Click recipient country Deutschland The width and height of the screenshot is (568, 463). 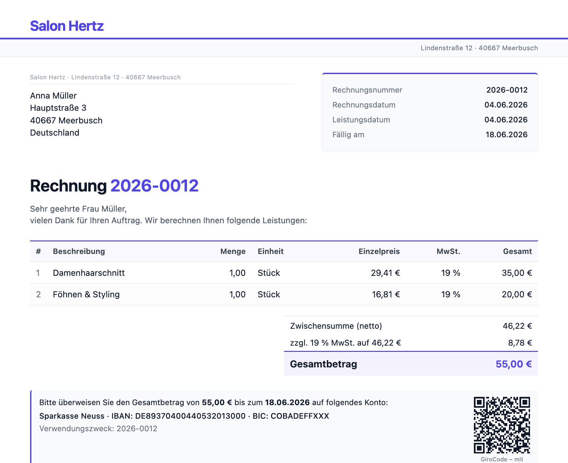[x=54, y=133]
